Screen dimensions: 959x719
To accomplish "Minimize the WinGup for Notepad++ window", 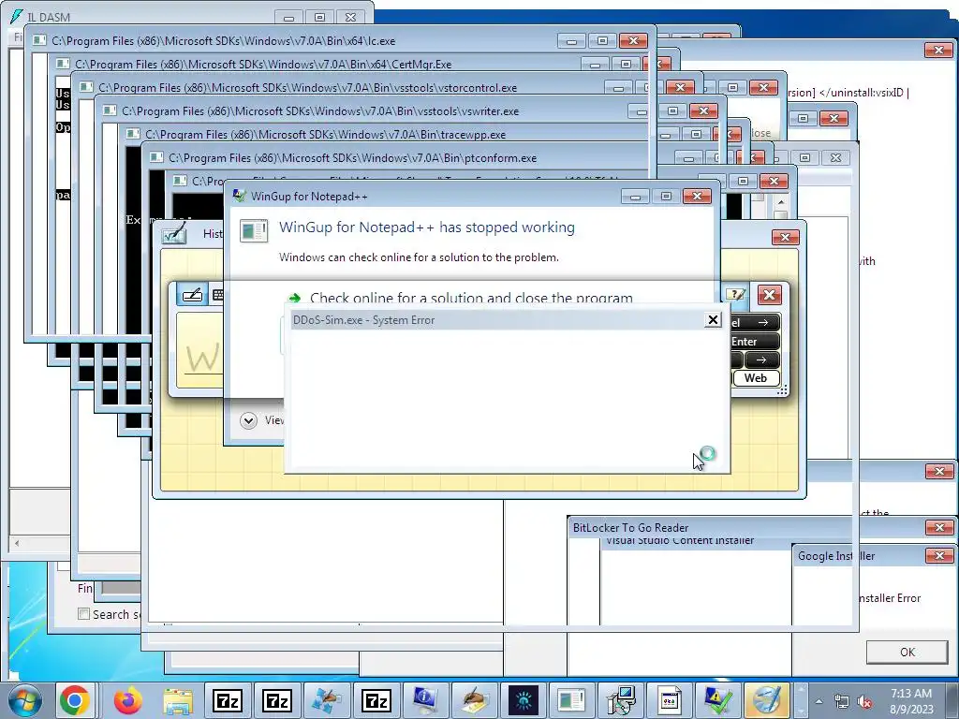I will [636, 196].
